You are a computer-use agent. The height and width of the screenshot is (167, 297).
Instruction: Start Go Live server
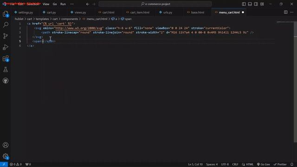pos(263,164)
